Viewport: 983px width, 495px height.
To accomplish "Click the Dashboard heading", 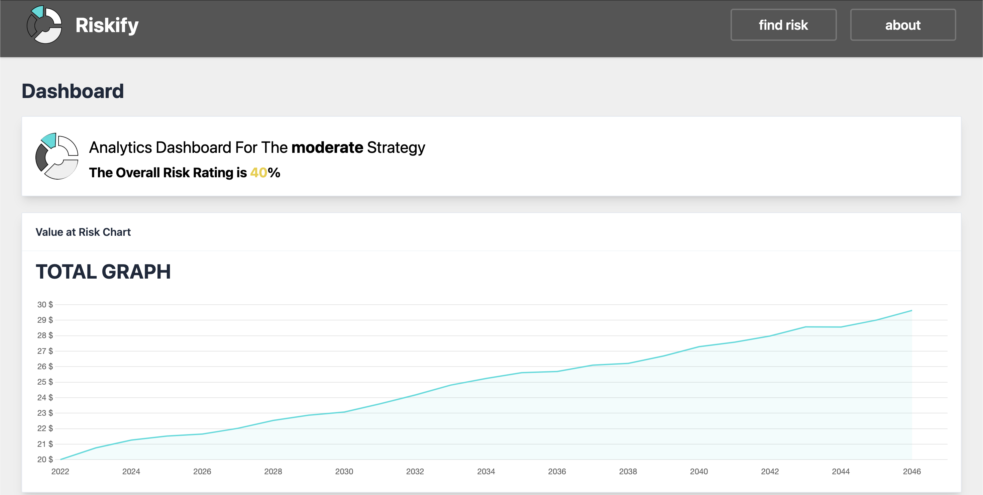I will pos(73,91).
